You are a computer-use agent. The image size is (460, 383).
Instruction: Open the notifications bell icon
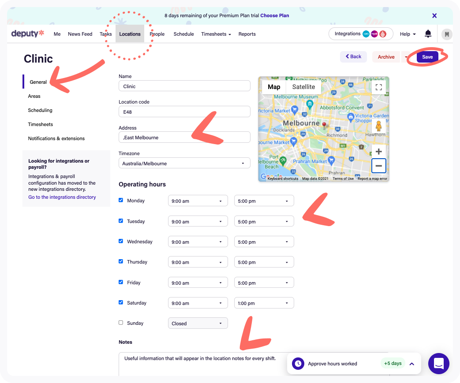tap(428, 34)
